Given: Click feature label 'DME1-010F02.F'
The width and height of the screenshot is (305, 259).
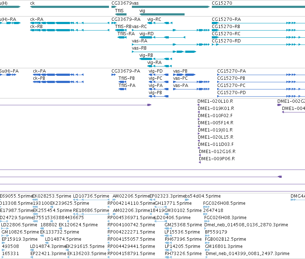Looking at the screenshot, I should pos(215,116).
